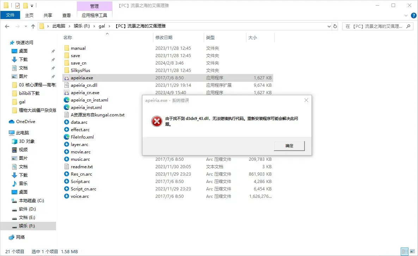
Task: Sort files by 大小 column header
Action: (x=260, y=38)
